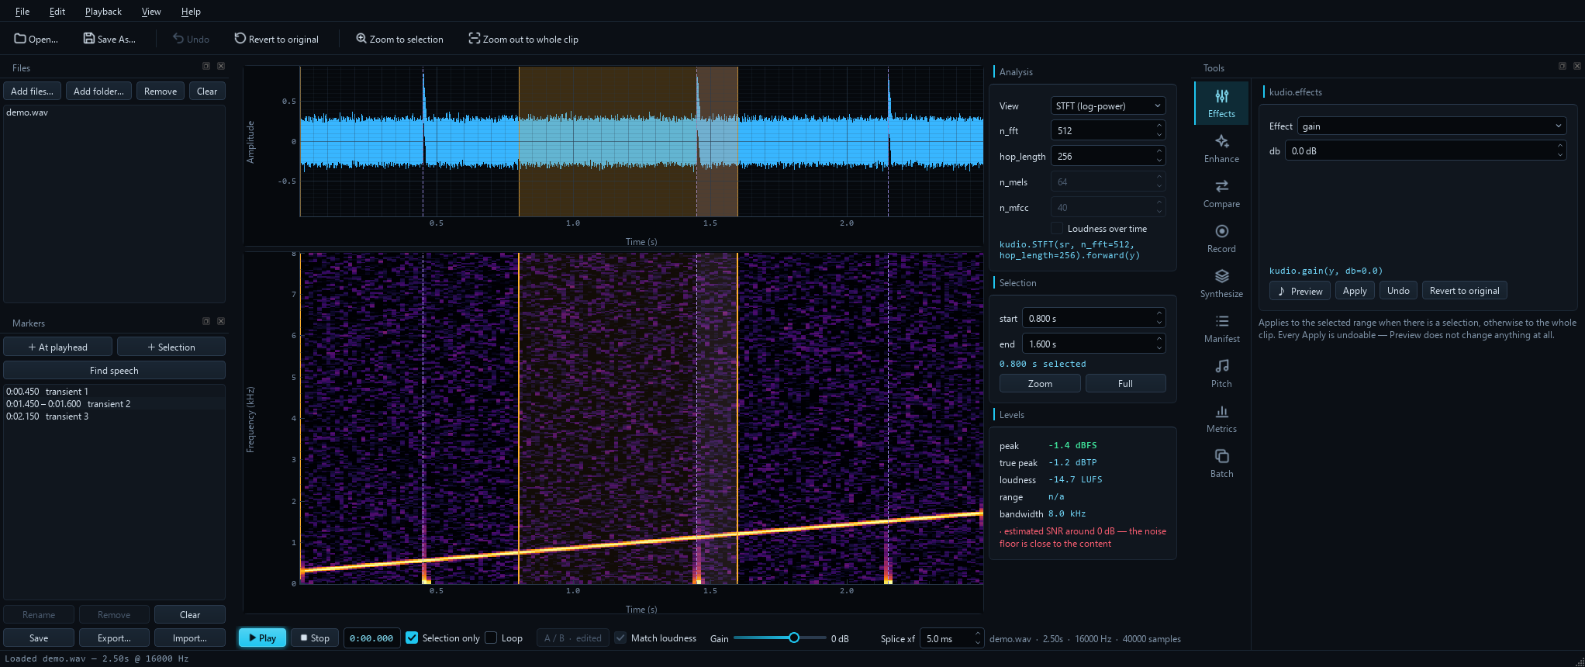This screenshot has height=667, width=1585.
Task: Click the Preview effect button
Action: click(1300, 291)
